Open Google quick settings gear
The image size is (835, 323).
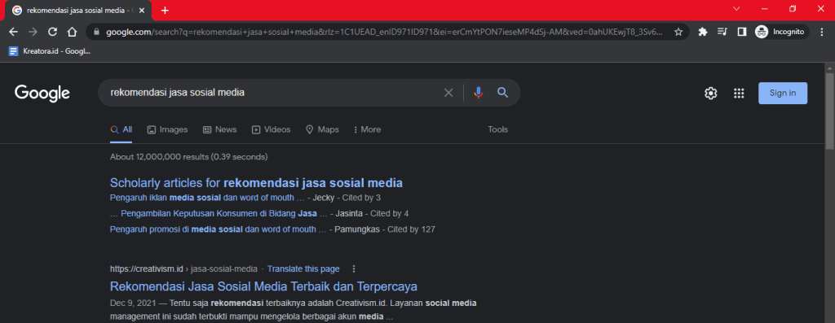[710, 93]
